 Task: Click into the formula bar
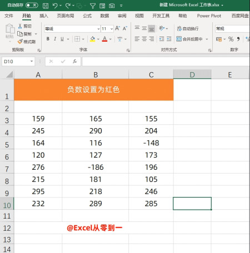(166, 62)
